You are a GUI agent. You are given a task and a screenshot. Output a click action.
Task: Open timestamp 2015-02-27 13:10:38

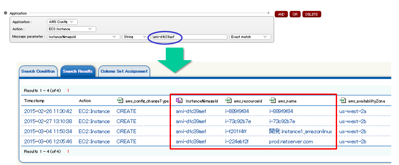tap(48, 121)
